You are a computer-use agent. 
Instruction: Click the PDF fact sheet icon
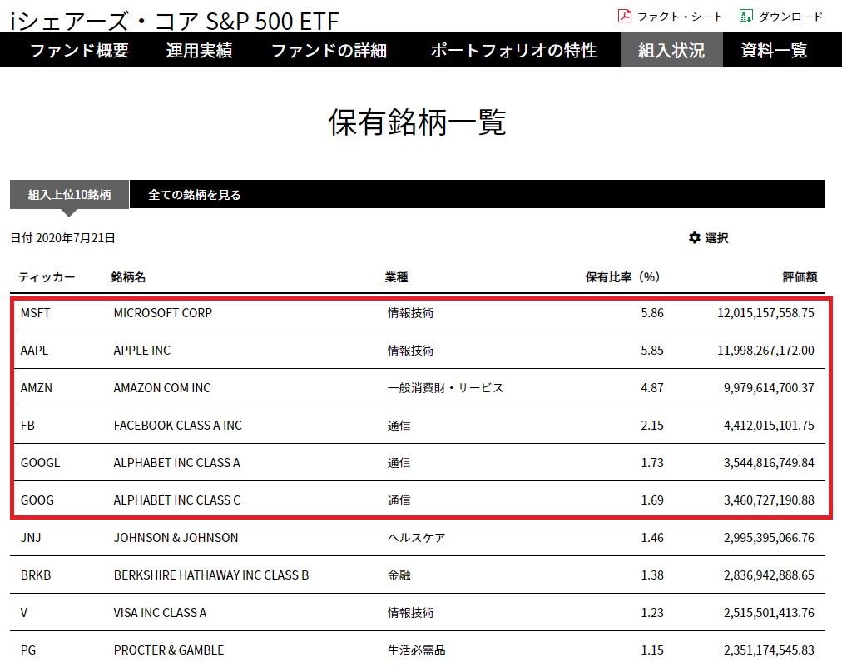coord(625,16)
